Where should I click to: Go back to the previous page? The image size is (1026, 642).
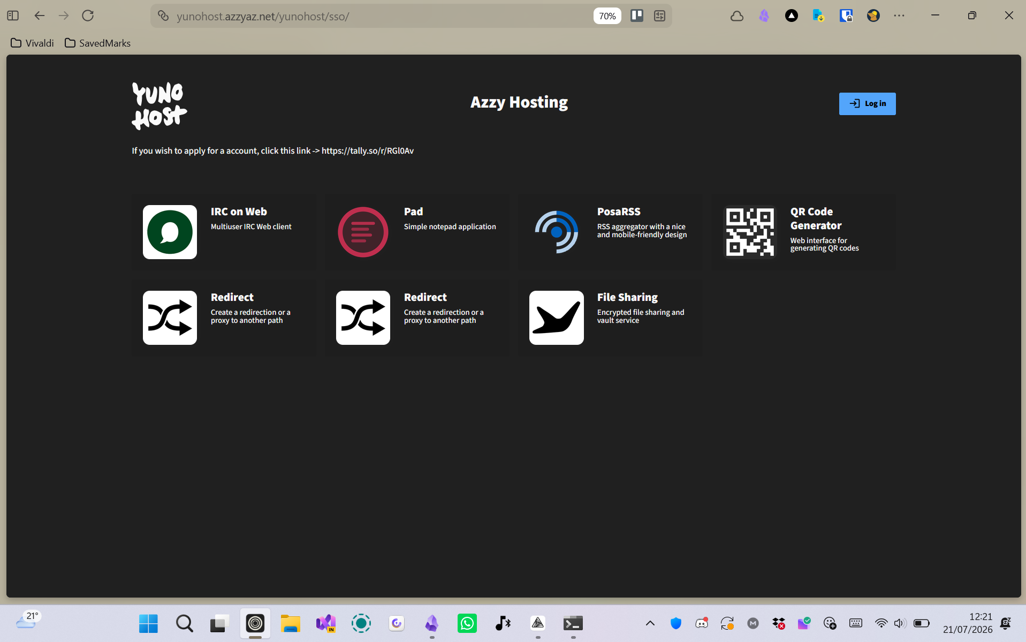click(x=39, y=16)
